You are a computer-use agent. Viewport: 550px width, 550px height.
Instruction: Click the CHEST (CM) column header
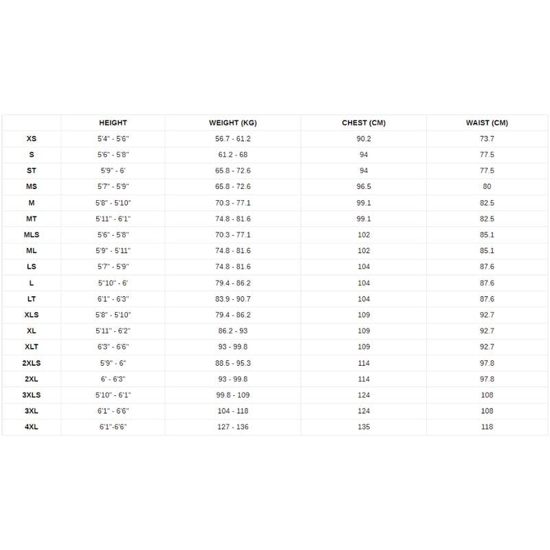point(364,123)
